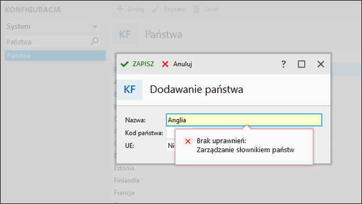362x204 pixels.
Task: Click the Dodaj toolbar label
Action: click(136, 9)
